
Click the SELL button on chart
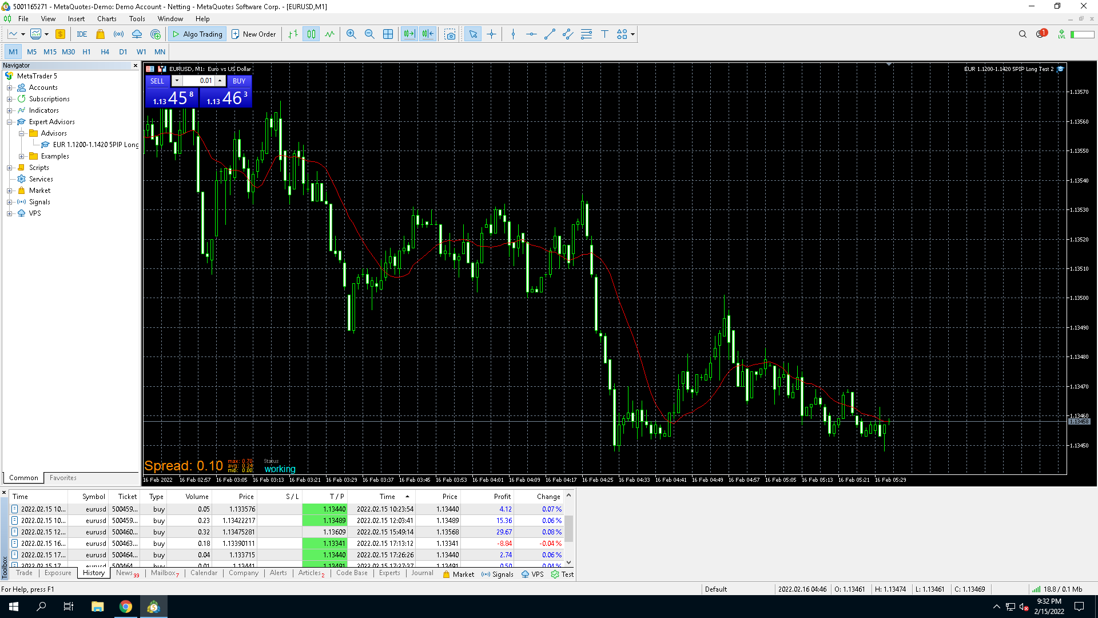[157, 81]
